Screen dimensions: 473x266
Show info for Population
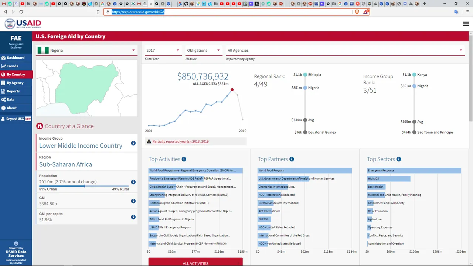pos(133,182)
